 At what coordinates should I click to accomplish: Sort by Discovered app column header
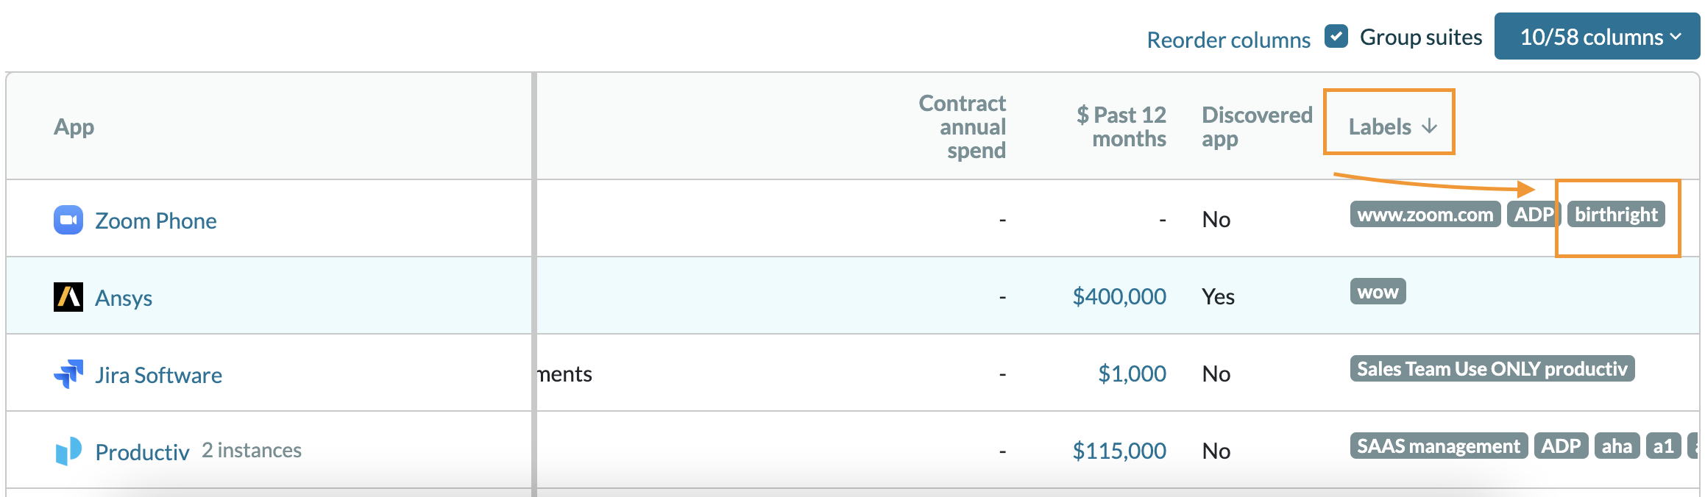coord(1256,126)
